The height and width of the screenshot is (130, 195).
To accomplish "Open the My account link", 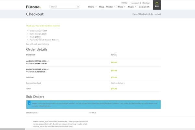I will pos(135,3).
